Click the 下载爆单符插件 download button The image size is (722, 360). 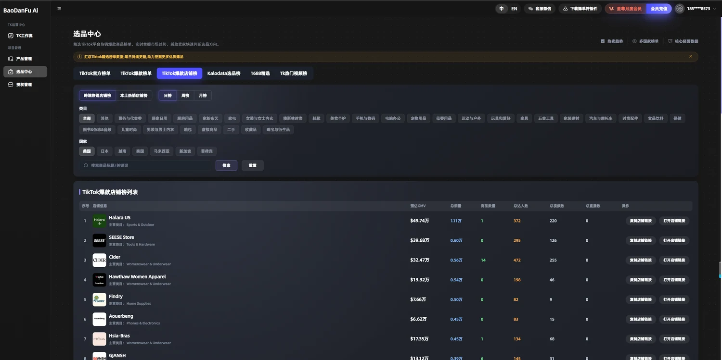[580, 9]
